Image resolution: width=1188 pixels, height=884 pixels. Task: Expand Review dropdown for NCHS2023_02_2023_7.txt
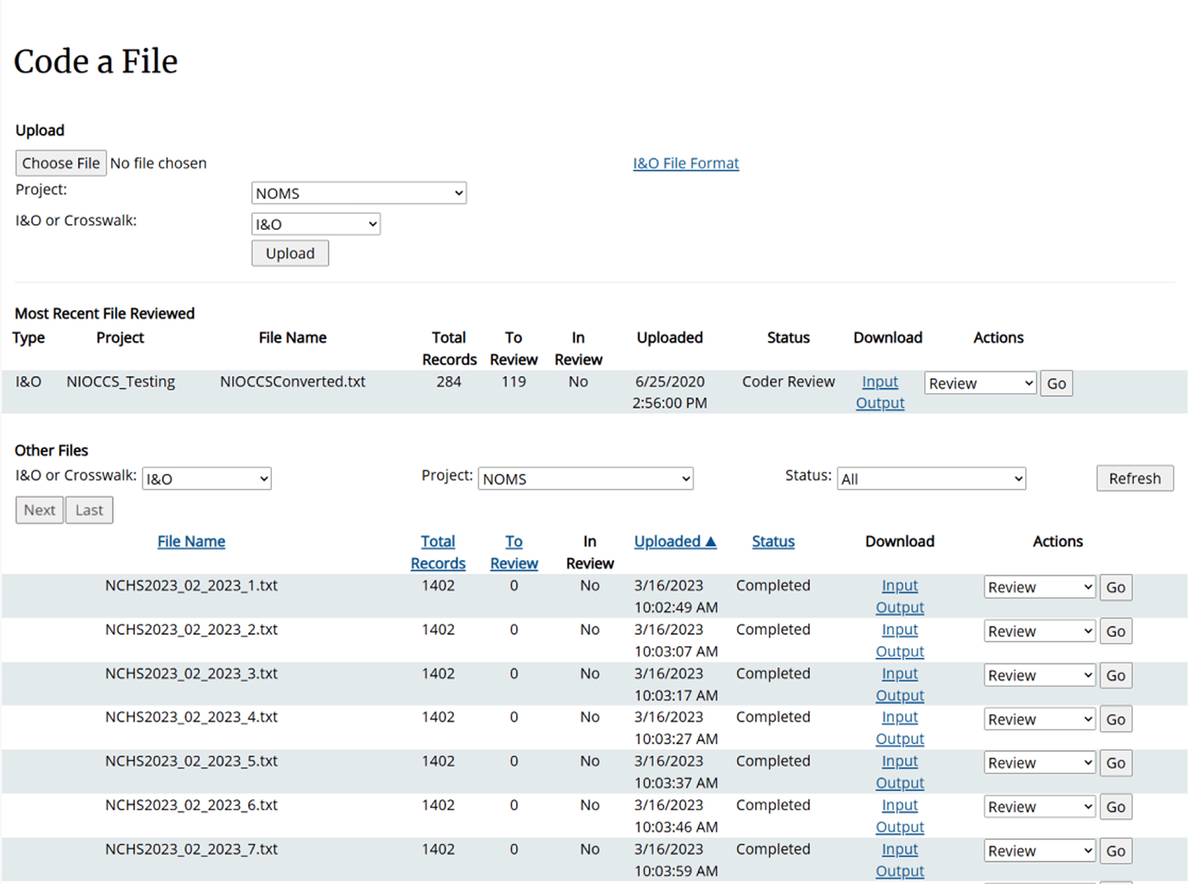(1039, 850)
